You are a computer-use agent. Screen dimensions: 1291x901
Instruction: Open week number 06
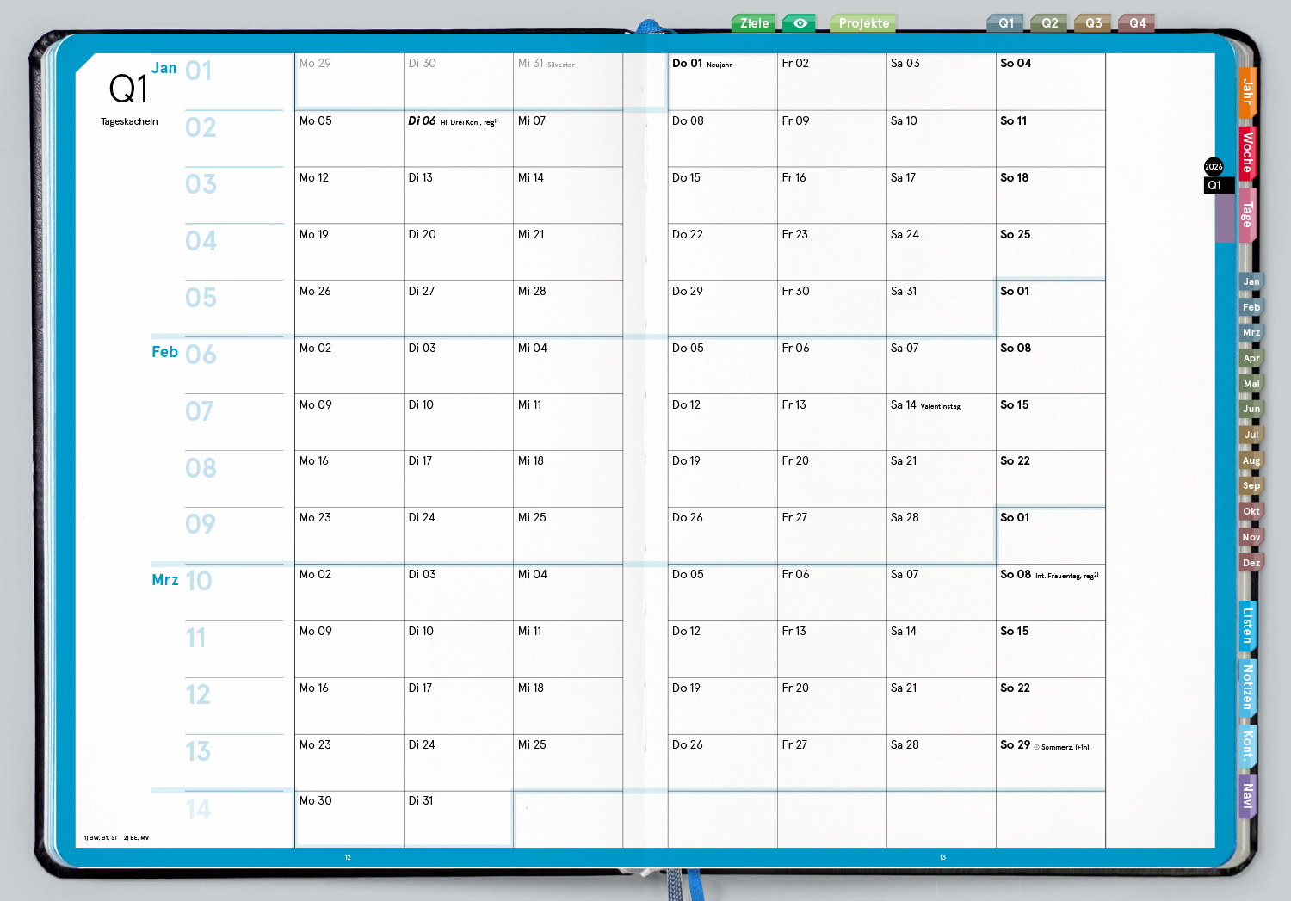click(201, 355)
